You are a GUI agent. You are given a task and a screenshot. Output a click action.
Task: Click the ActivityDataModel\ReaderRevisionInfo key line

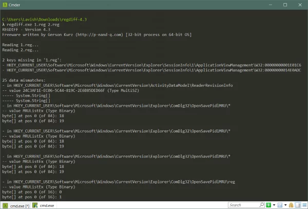coord(118,85)
